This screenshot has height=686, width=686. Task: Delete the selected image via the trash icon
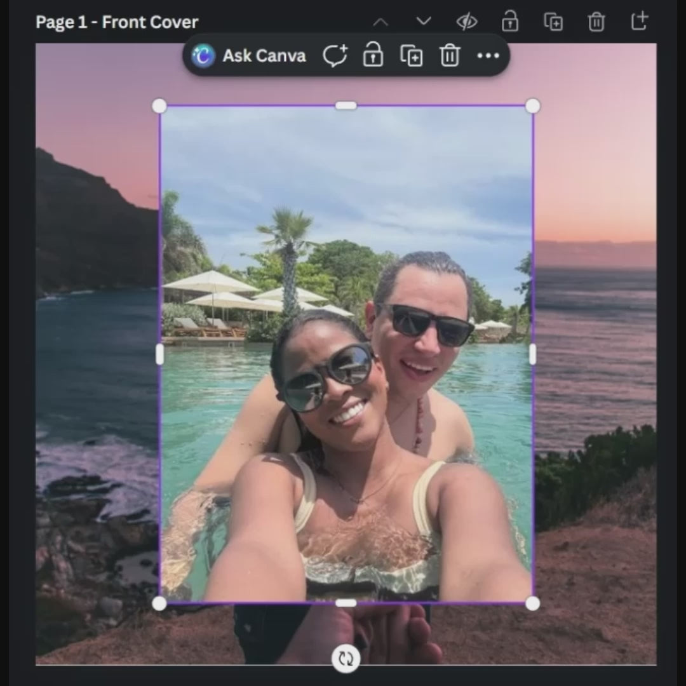(x=450, y=56)
